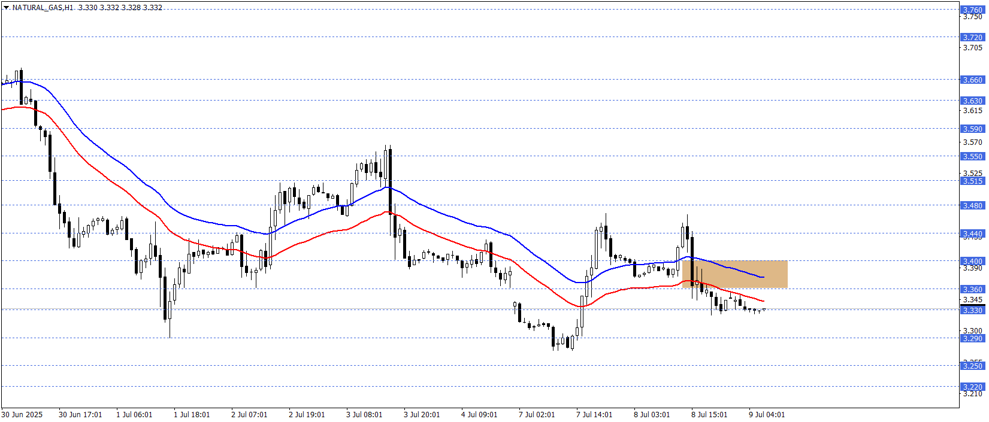Click the 7 Jul 02:01 time label
989x422 pixels.
pyautogui.click(x=537, y=414)
